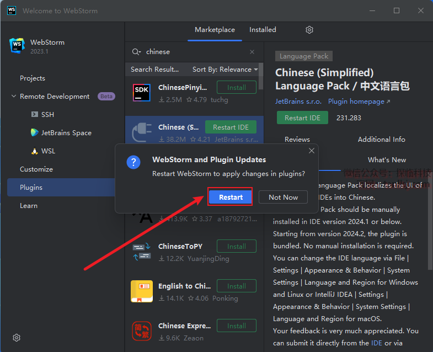Switch to the Marketplace tab
This screenshot has width=433, height=352.
[215, 30]
